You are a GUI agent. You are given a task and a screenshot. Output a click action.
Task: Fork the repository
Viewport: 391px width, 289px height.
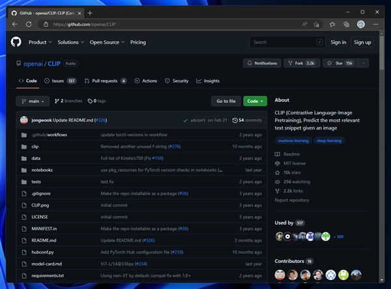click(x=302, y=63)
